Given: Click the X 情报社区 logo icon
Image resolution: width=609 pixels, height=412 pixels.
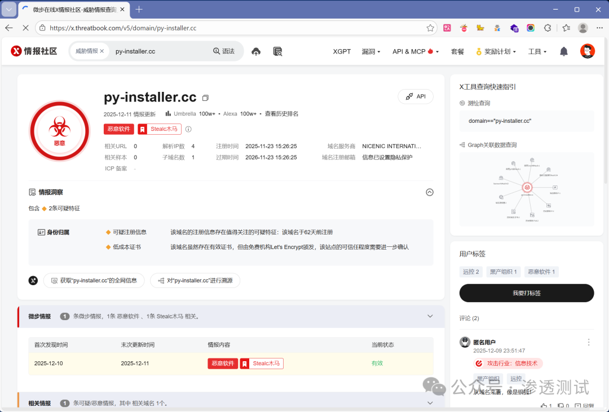Looking at the screenshot, I should click(15, 51).
